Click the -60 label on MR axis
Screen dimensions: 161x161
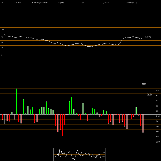[157, 132]
